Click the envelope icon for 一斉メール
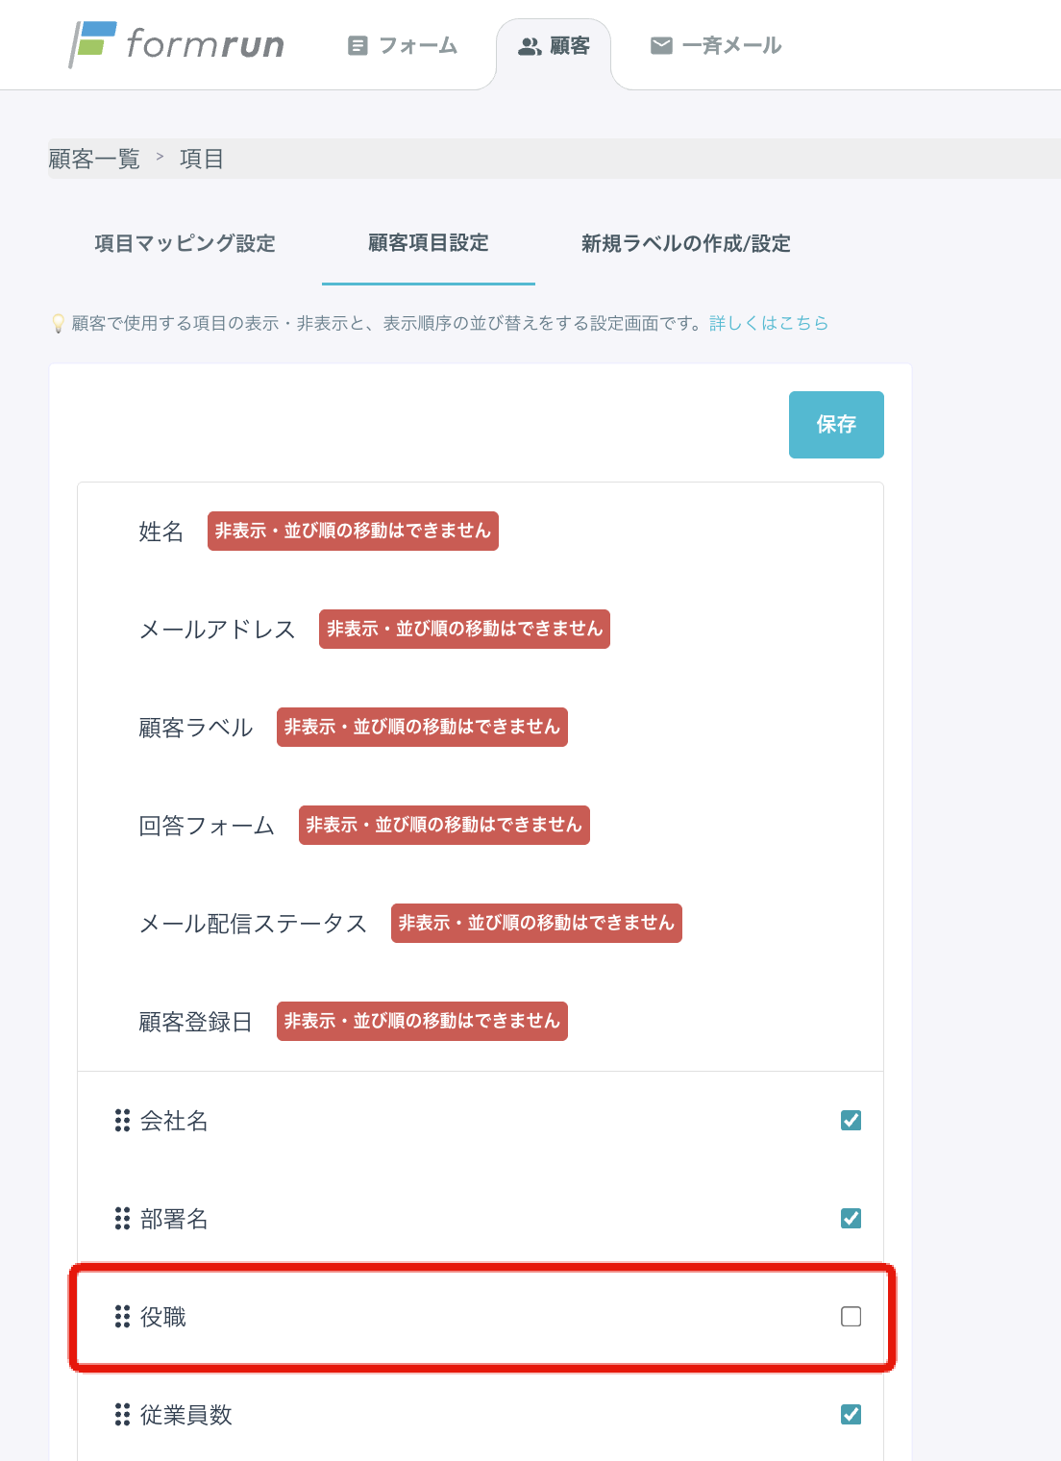The image size is (1061, 1461). click(x=661, y=45)
